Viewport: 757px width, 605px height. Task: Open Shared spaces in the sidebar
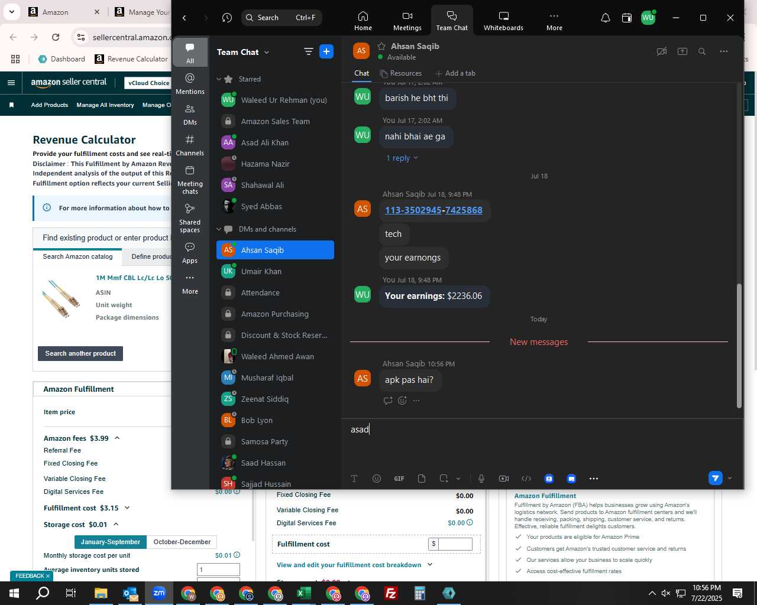190,218
